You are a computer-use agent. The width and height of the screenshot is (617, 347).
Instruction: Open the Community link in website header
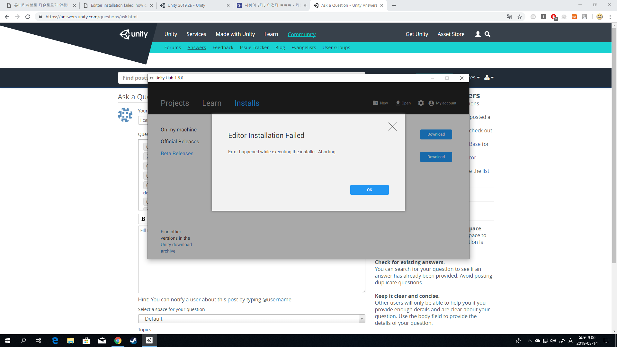click(301, 34)
